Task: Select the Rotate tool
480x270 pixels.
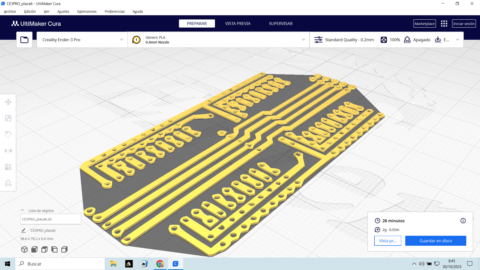Action: pyautogui.click(x=8, y=134)
